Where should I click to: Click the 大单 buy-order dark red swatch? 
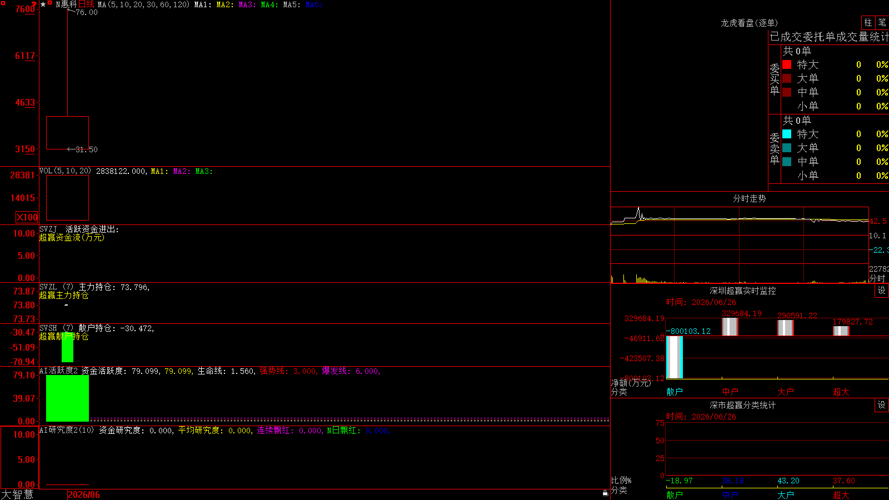coord(787,78)
